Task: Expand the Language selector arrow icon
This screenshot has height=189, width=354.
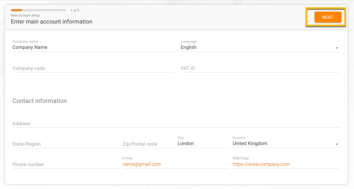Action: click(337, 48)
